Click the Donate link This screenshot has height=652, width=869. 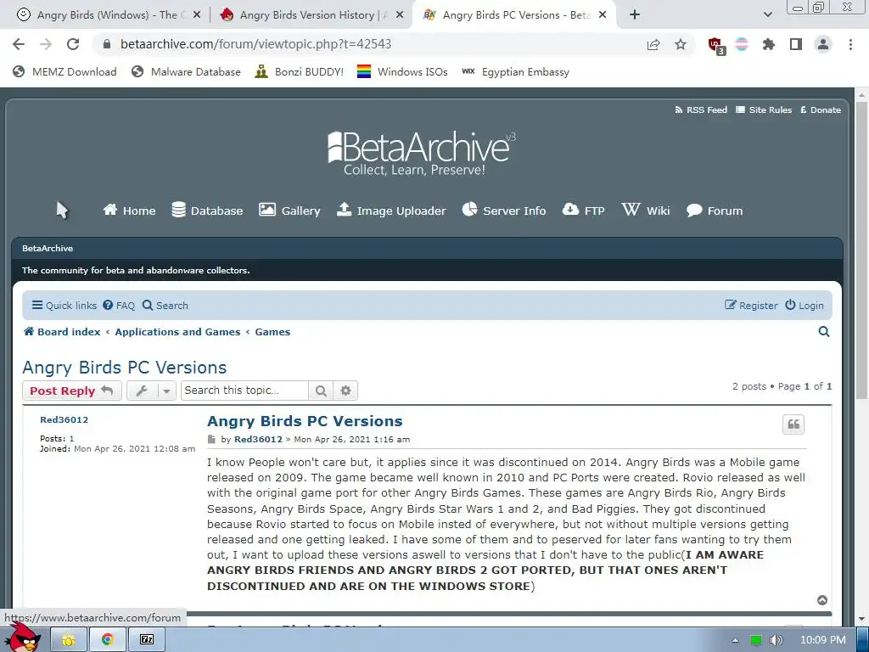pyautogui.click(x=821, y=110)
